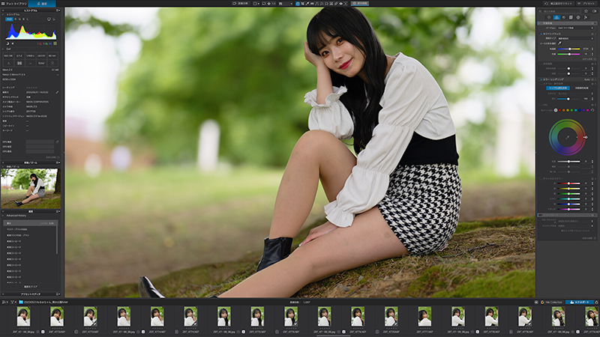Toggle highlight clipping warning icon in histogram
This screenshot has height=337, width=600.
click(13, 43)
